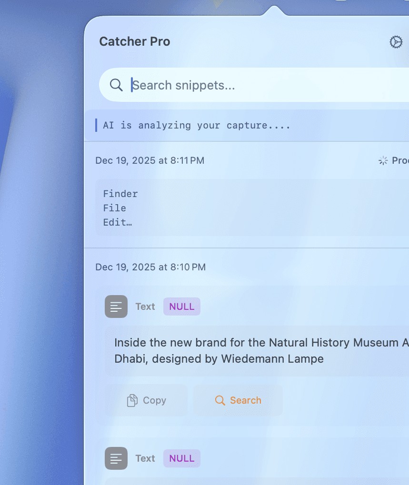Click the magnifier icon in search bar
The image size is (409, 485).
pos(116,85)
